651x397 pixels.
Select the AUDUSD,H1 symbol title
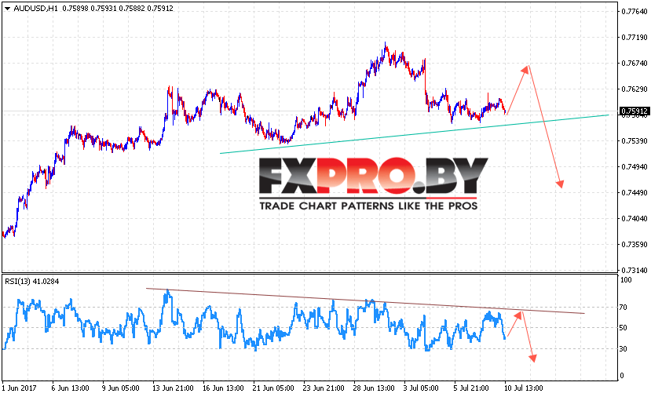point(35,9)
